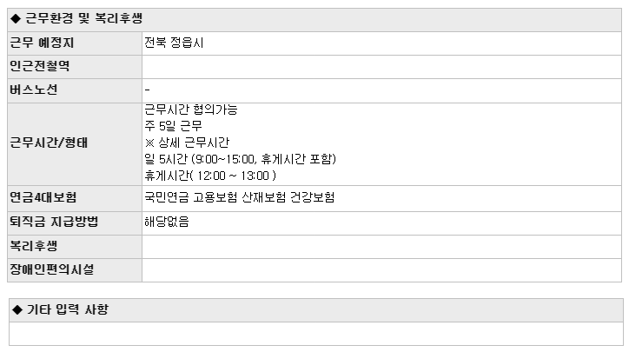Select the 장애인편의시설 label cell
The height and width of the screenshot is (352, 629).
[x=75, y=270]
